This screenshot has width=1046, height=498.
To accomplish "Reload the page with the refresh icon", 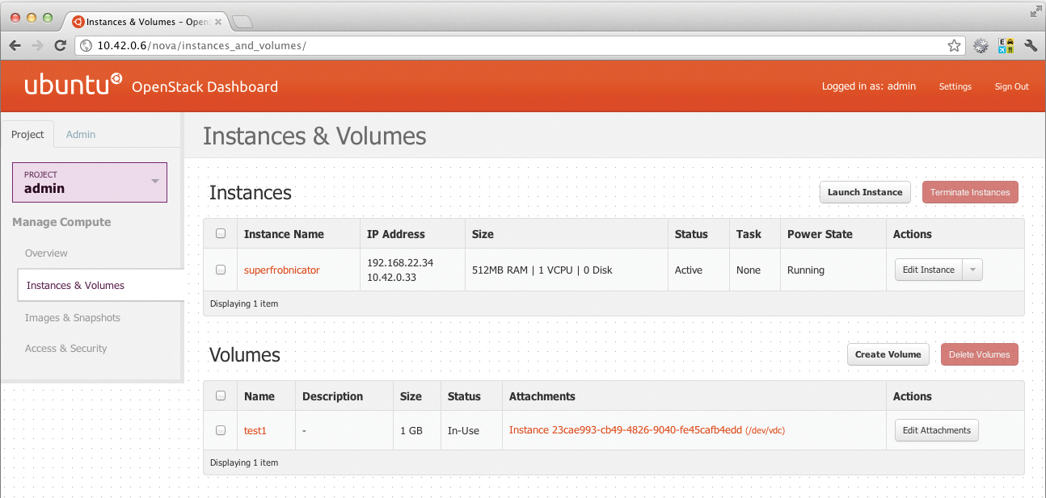I will click(60, 46).
